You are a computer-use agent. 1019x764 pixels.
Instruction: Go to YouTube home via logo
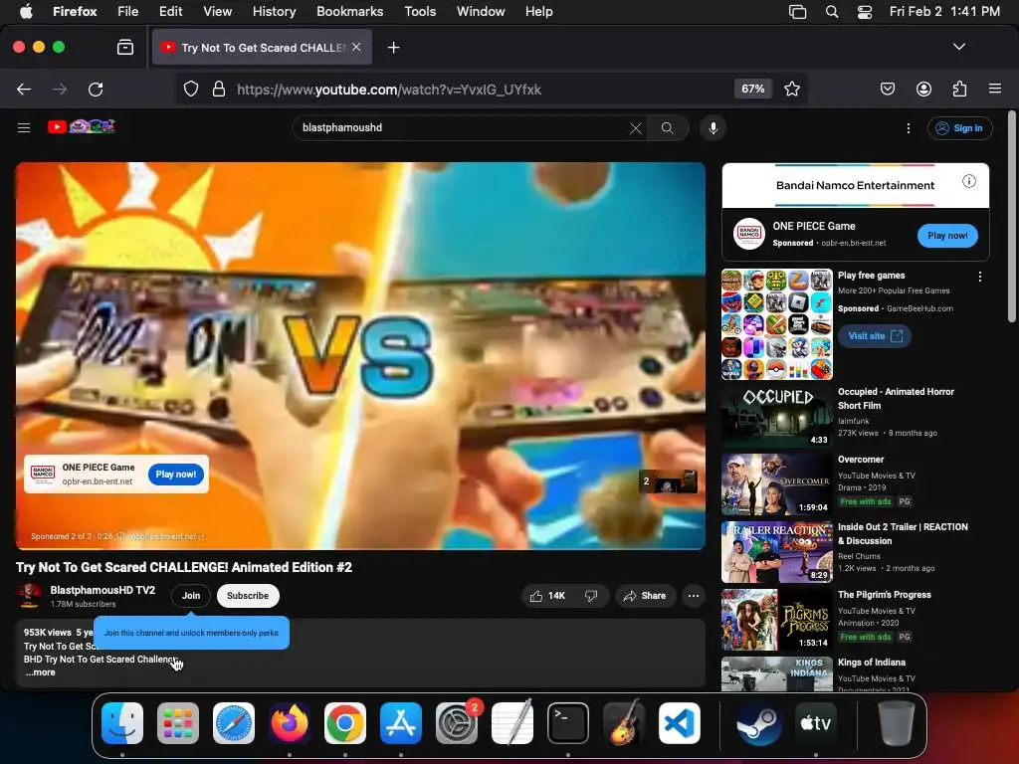[x=82, y=126]
